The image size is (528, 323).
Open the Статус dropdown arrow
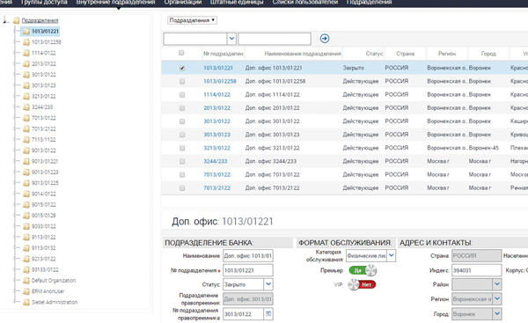(268, 284)
